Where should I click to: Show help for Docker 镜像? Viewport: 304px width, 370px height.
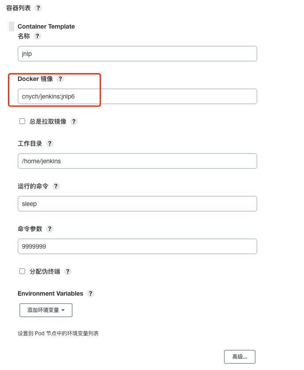[60, 79]
